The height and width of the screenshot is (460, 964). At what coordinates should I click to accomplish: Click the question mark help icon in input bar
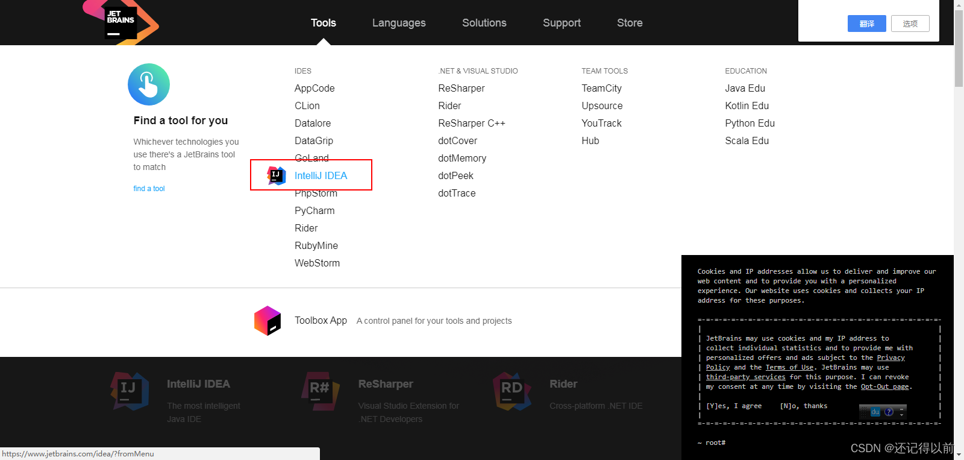(x=889, y=412)
